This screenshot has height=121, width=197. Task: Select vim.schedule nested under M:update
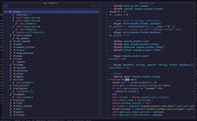point(51,97)
